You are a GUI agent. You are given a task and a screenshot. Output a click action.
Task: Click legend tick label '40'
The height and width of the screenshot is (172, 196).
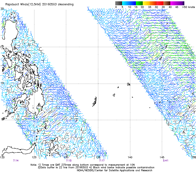tap(170, 7)
